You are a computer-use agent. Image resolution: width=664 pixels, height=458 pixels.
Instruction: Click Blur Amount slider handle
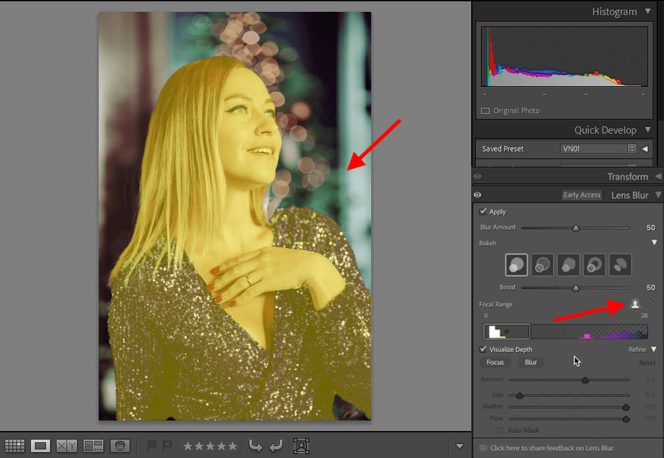pyautogui.click(x=576, y=228)
